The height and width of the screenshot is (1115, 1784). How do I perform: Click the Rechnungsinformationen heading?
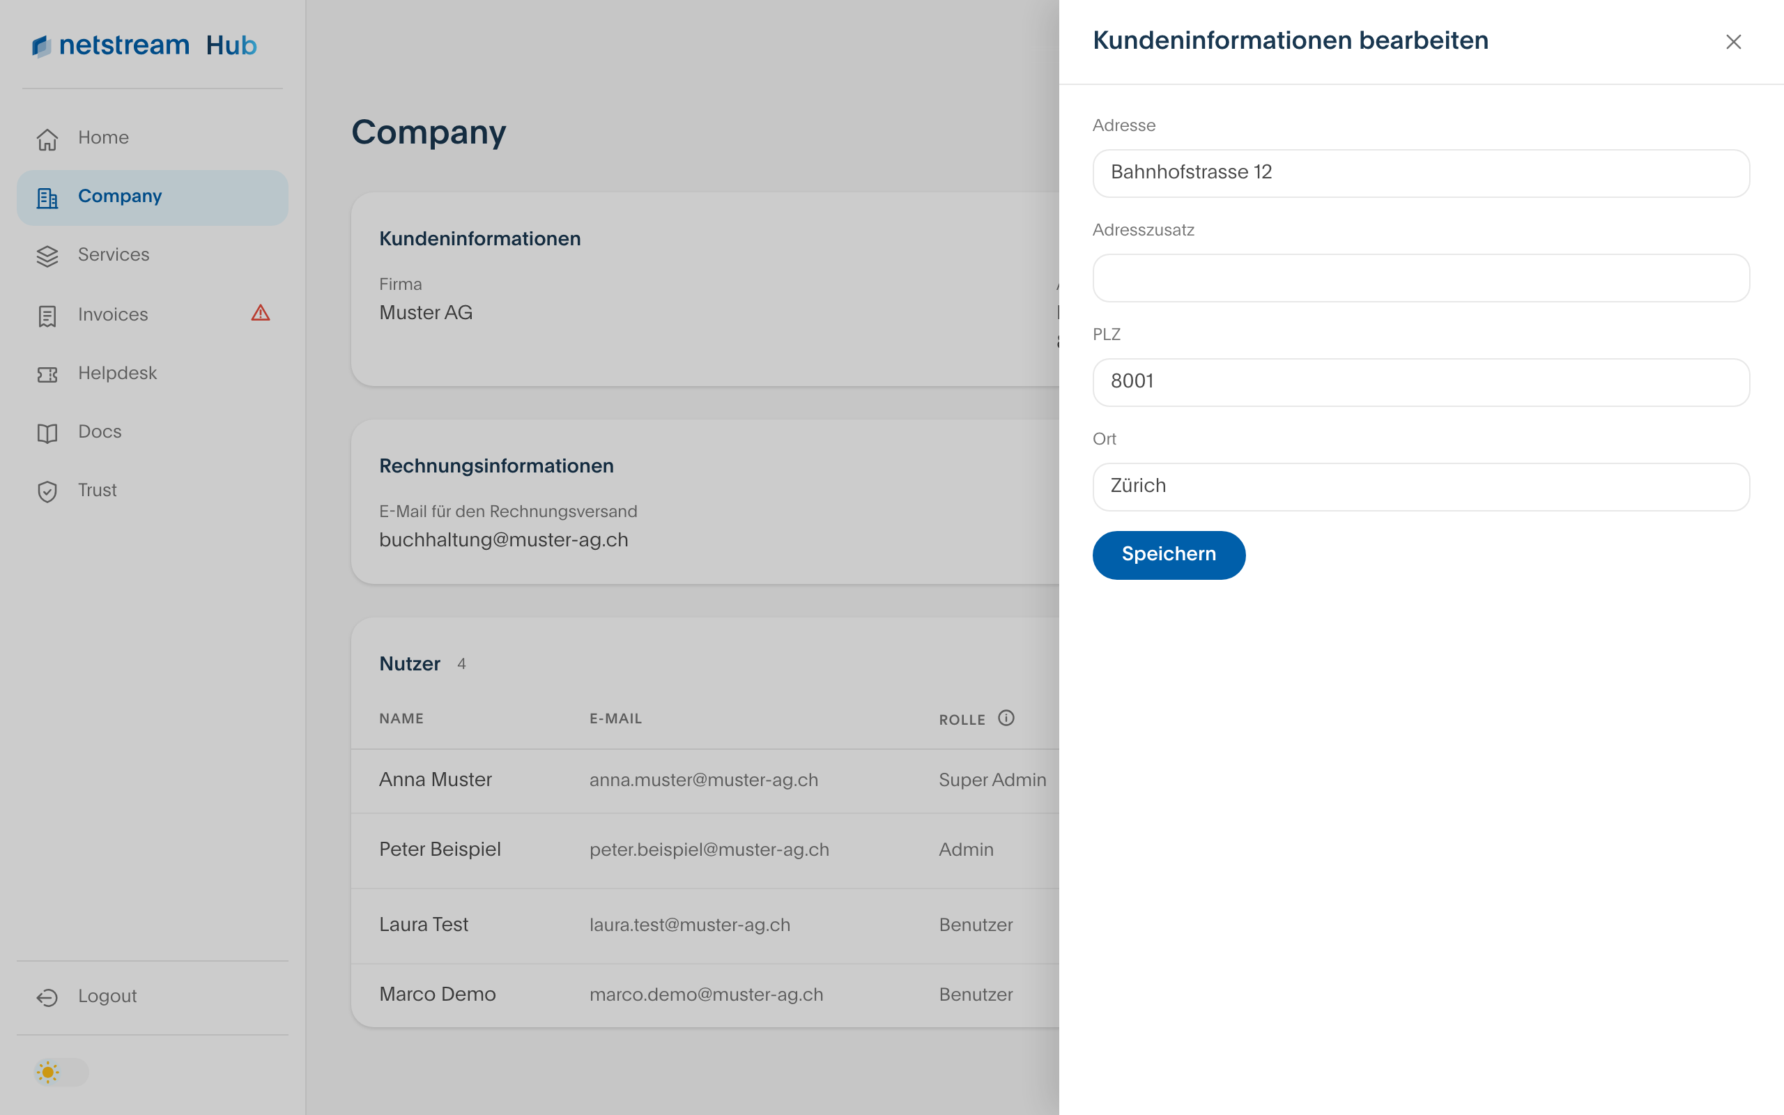coord(496,466)
